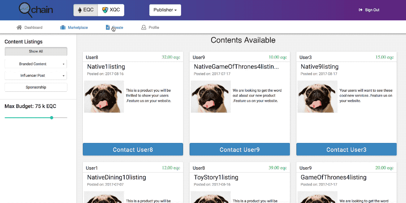This screenshot has width=406, height=203.
Task: Click the XQC currency icon
Action: click(105, 10)
